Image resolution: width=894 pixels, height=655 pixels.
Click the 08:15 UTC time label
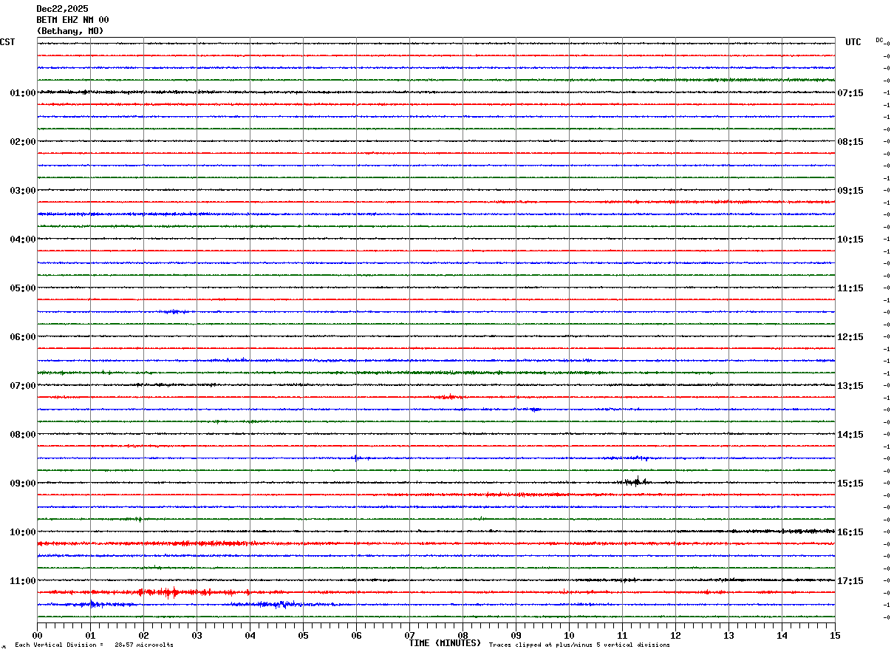850,142
